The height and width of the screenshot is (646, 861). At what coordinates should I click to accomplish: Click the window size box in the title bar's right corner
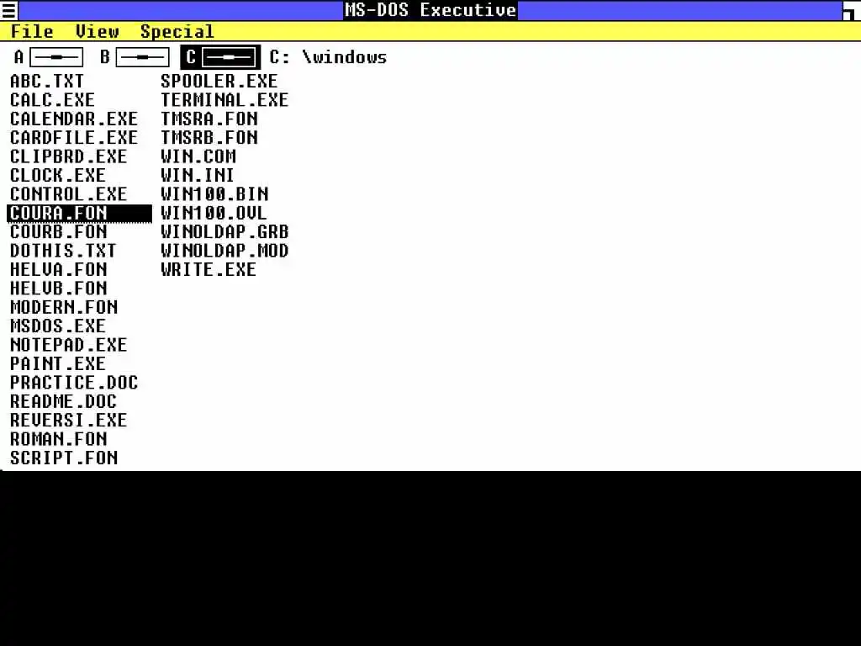click(851, 10)
